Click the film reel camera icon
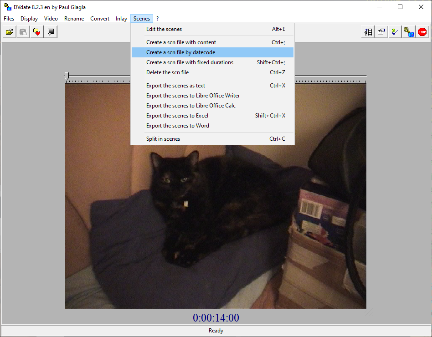Image resolution: width=432 pixels, height=337 pixels. click(x=409, y=32)
